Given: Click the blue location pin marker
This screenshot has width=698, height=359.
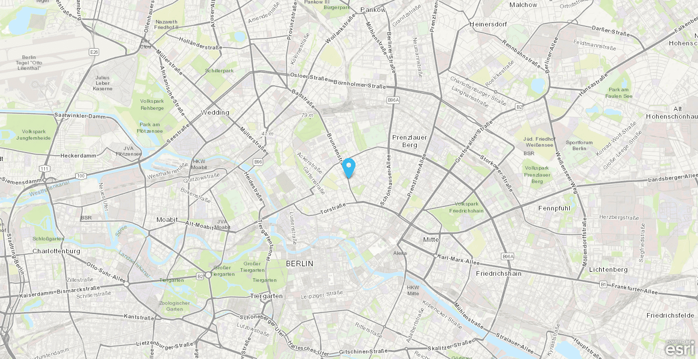Looking at the screenshot, I should (349, 168).
